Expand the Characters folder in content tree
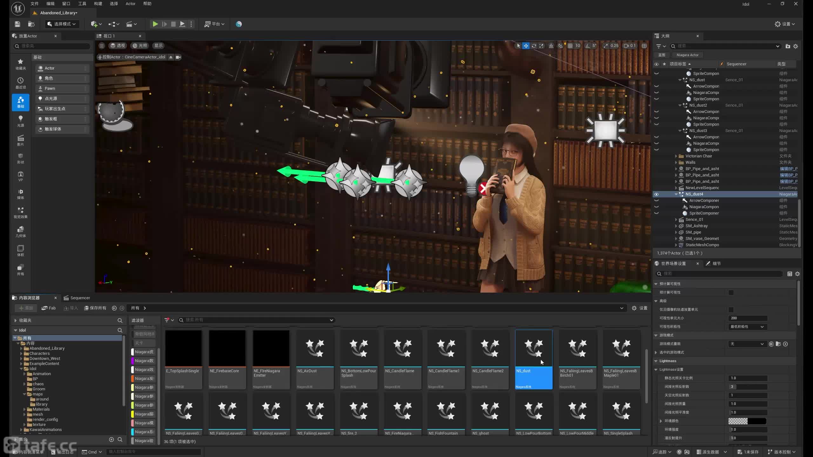 coord(21,354)
